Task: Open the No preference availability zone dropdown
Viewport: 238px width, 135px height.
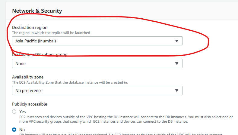Action: (x=97, y=91)
